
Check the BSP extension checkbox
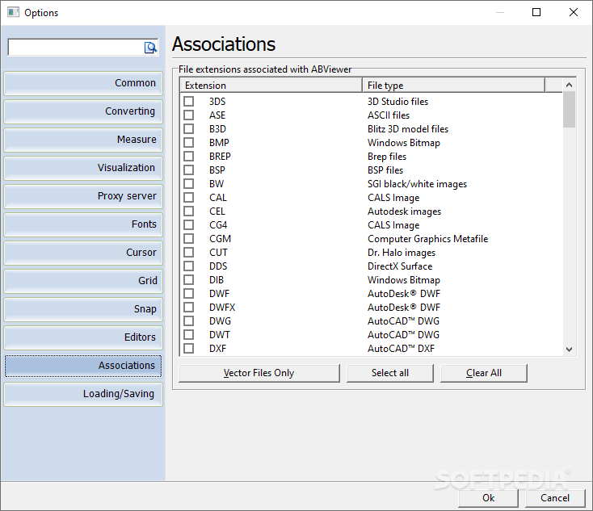[189, 170]
